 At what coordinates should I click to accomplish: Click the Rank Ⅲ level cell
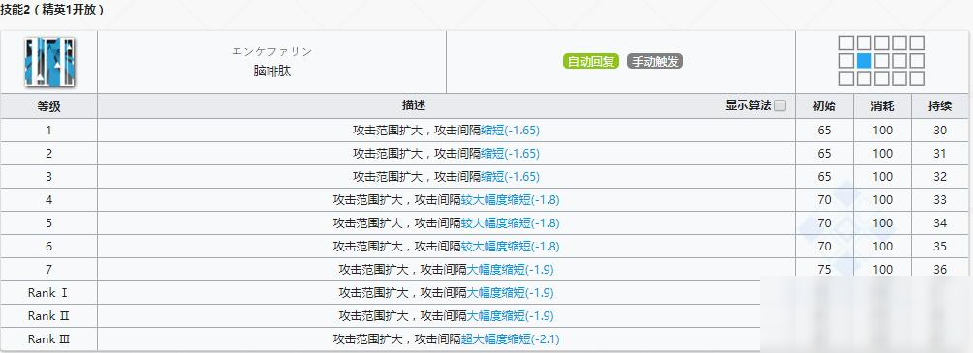pyautogui.click(x=49, y=339)
